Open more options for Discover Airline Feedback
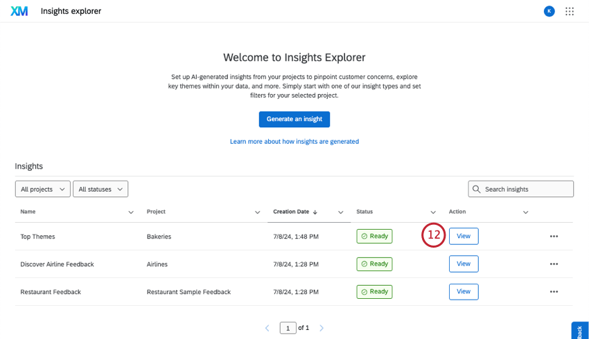This screenshot has width=589, height=339. coord(554,264)
